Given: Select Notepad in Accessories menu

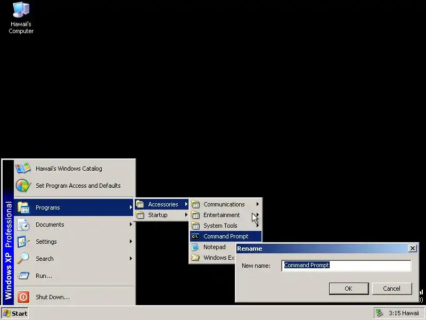Looking at the screenshot, I should tap(212, 247).
